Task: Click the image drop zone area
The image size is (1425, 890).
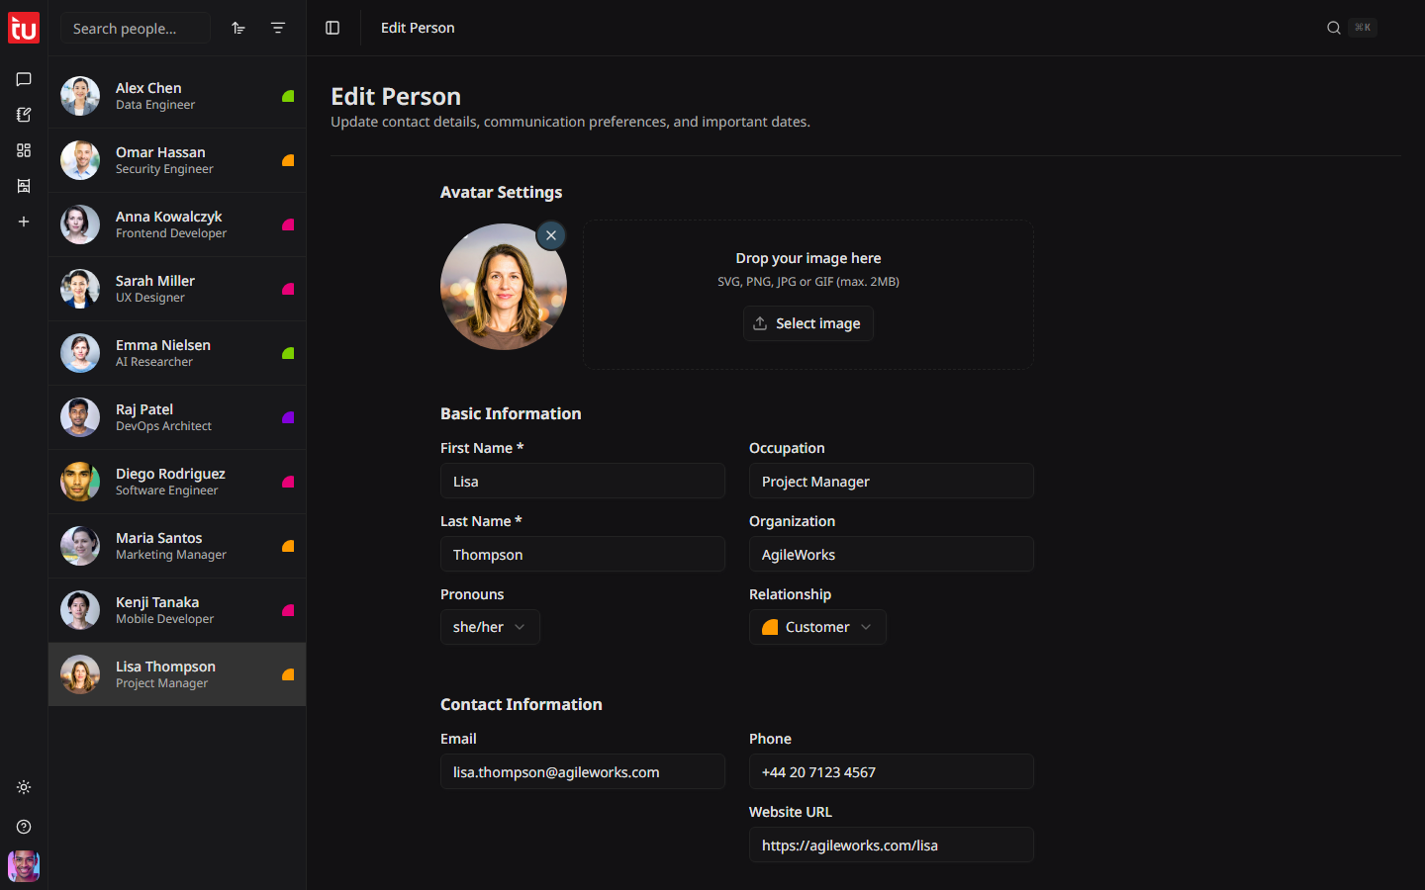Action: coord(808,295)
